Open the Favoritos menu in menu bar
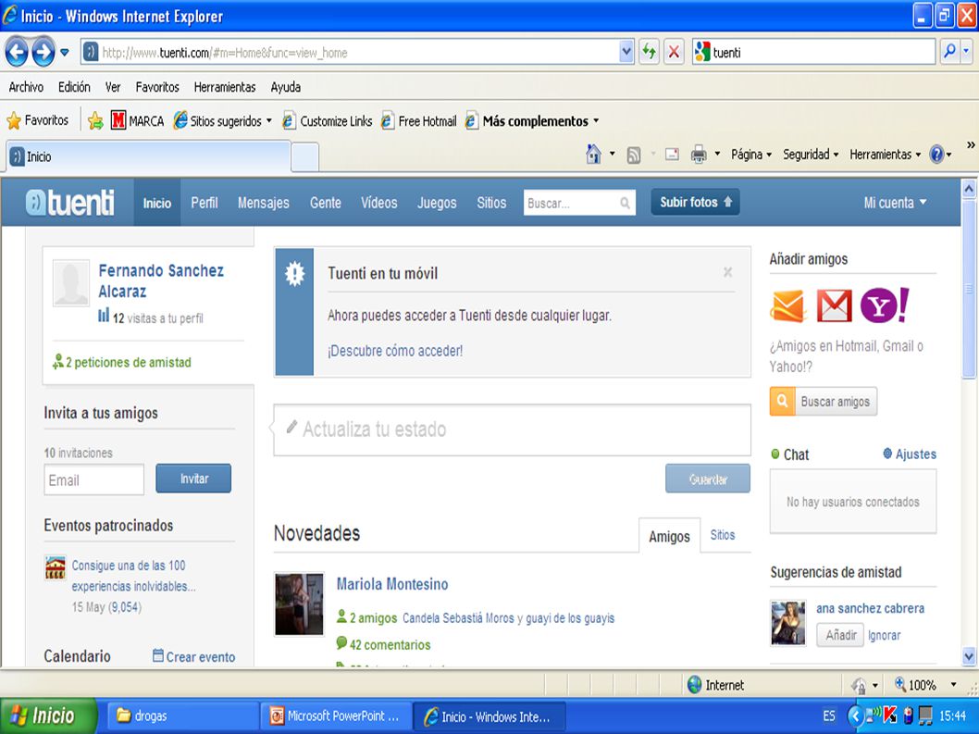This screenshot has width=979, height=734. [x=157, y=87]
